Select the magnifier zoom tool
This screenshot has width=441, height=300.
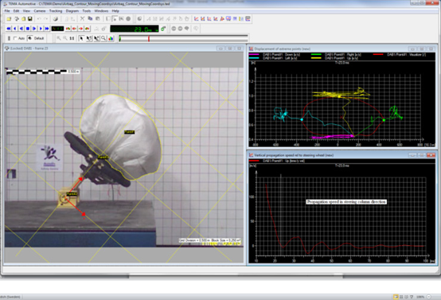[x=103, y=38]
